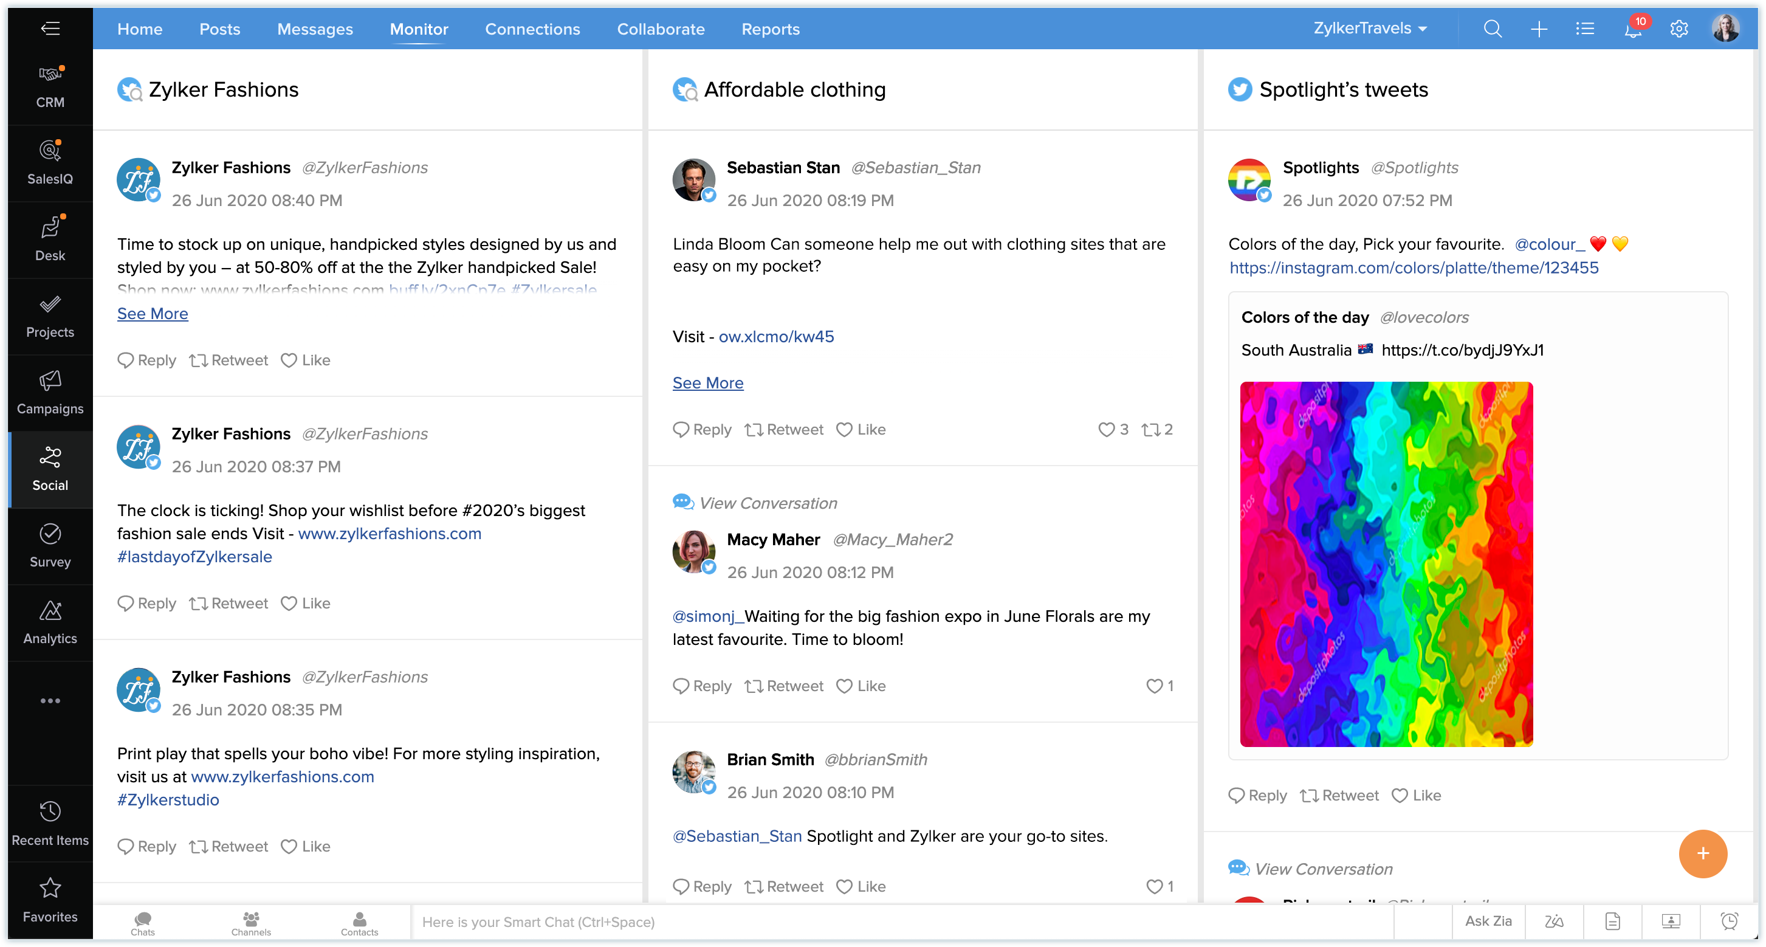The height and width of the screenshot is (947, 1766).
Task: Open the settings gear icon
Action: pos(1678,29)
